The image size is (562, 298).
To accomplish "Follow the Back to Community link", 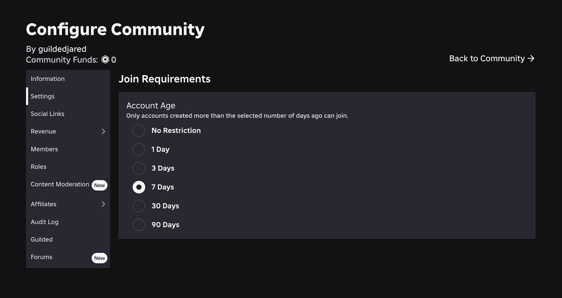I will pos(486,58).
